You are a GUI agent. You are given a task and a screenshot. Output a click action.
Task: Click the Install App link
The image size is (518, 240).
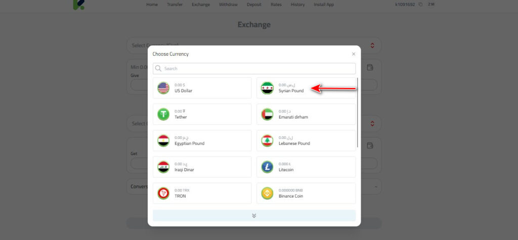(x=324, y=5)
